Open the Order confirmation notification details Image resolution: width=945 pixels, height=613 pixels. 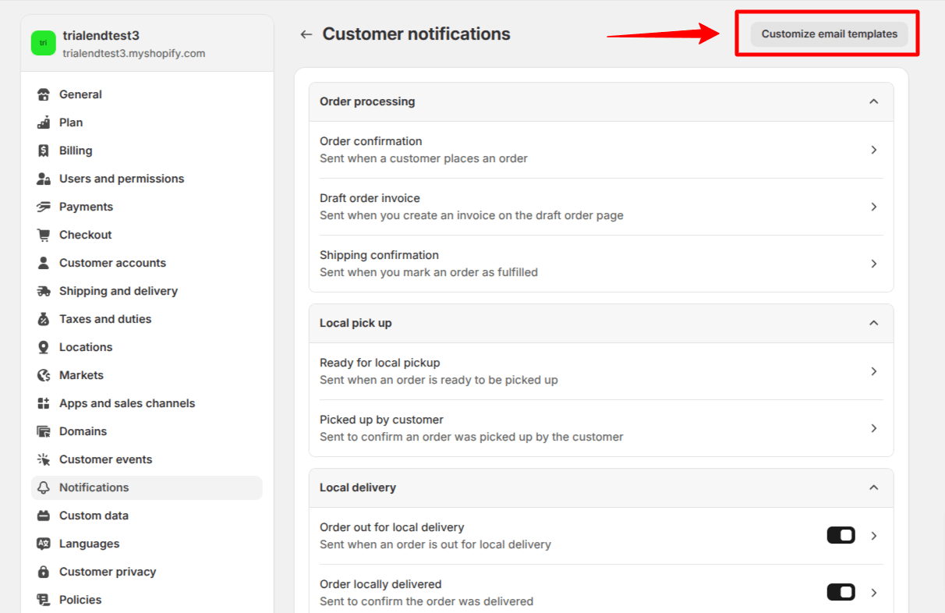[600, 149]
